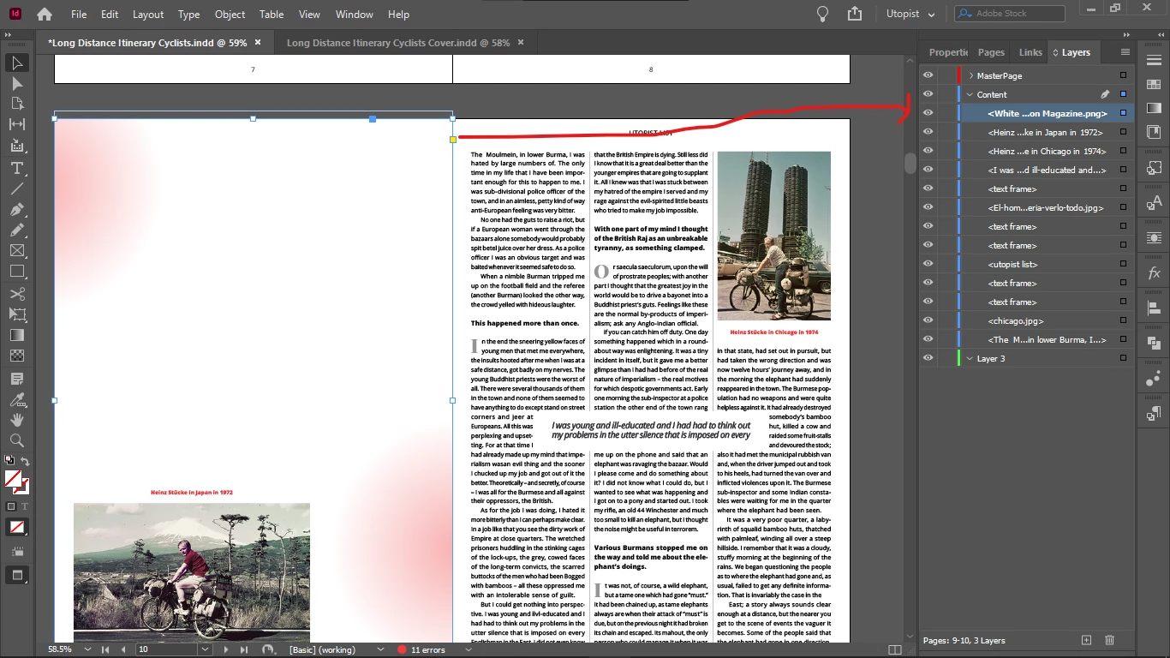Click the Home icon

pyautogui.click(x=45, y=14)
